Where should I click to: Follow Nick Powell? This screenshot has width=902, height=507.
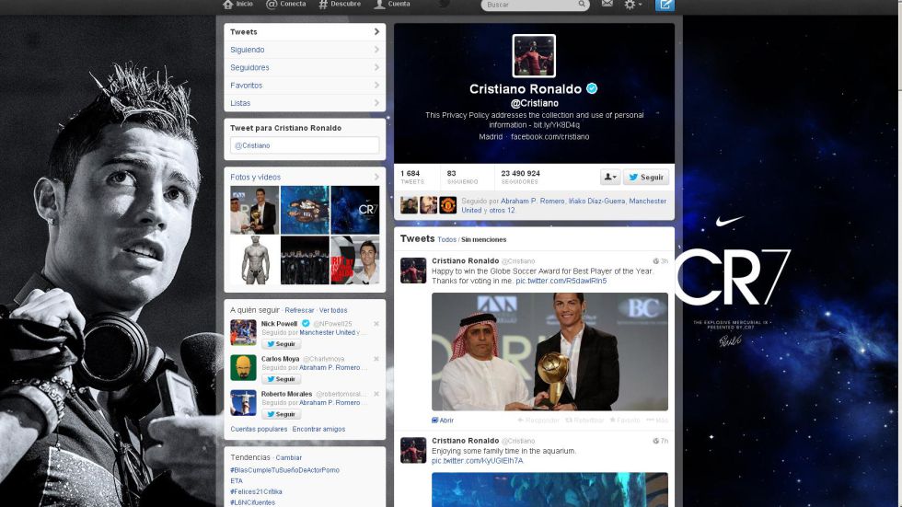coord(282,344)
